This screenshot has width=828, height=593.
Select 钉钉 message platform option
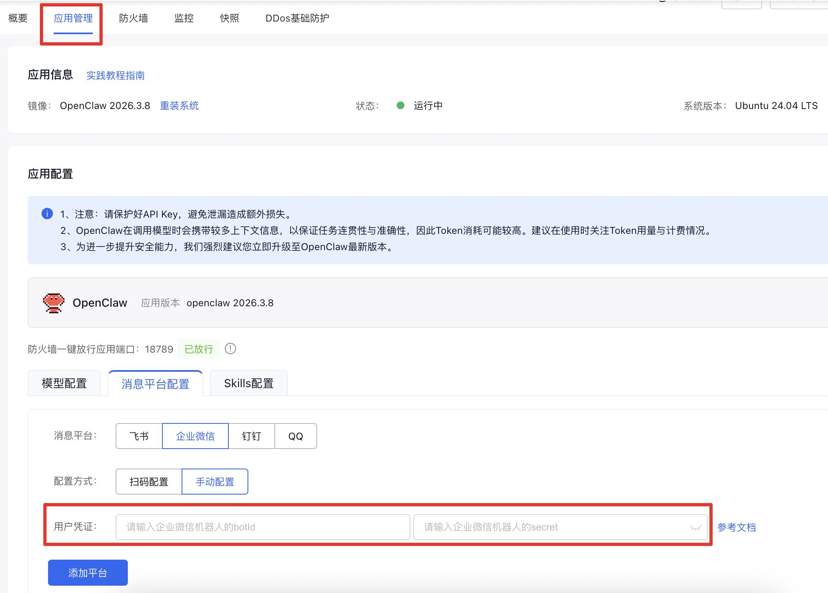(252, 436)
